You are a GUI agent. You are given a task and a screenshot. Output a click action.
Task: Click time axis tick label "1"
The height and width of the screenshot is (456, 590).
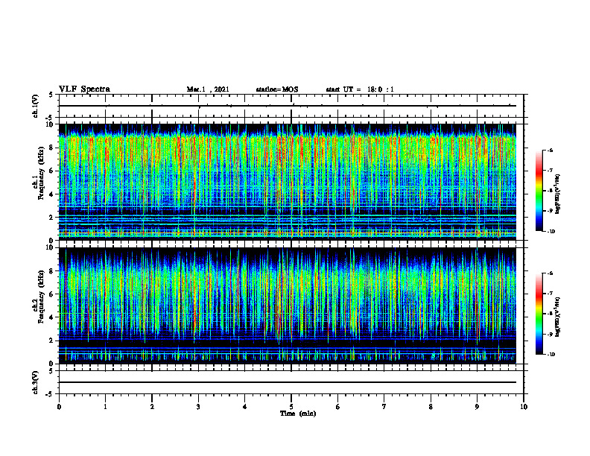click(105, 407)
